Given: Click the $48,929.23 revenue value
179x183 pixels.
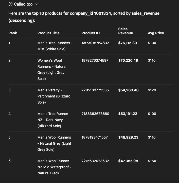Looking at the screenshot, I should [128, 137].
